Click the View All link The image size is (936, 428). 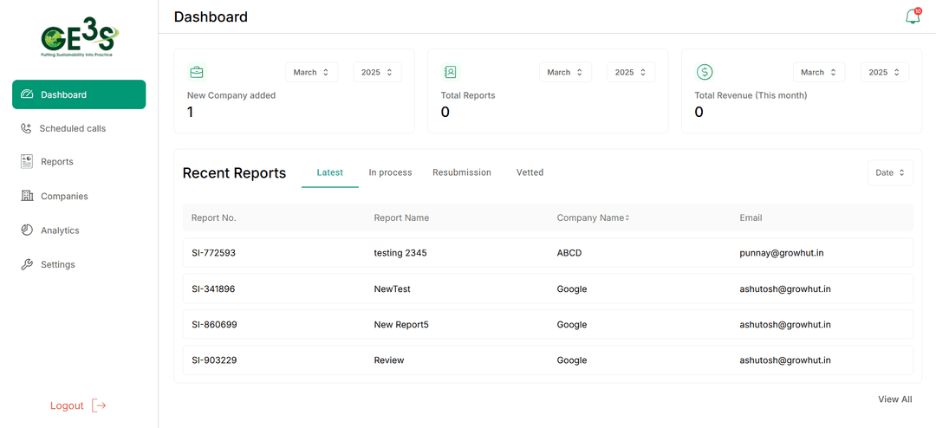click(x=894, y=399)
